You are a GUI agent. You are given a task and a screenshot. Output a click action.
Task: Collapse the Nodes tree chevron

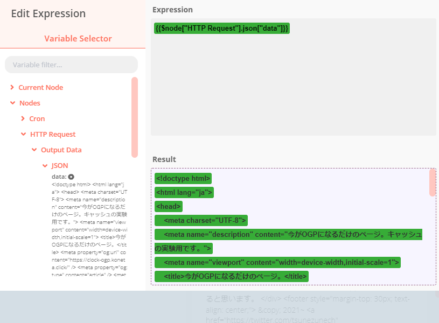click(12, 103)
